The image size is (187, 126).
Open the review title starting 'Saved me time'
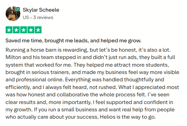[x=73, y=41]
